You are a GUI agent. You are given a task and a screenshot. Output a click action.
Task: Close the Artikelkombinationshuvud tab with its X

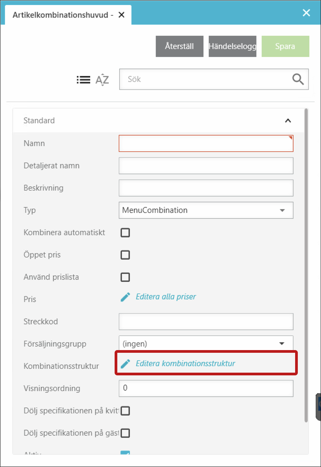coord(122,15)
